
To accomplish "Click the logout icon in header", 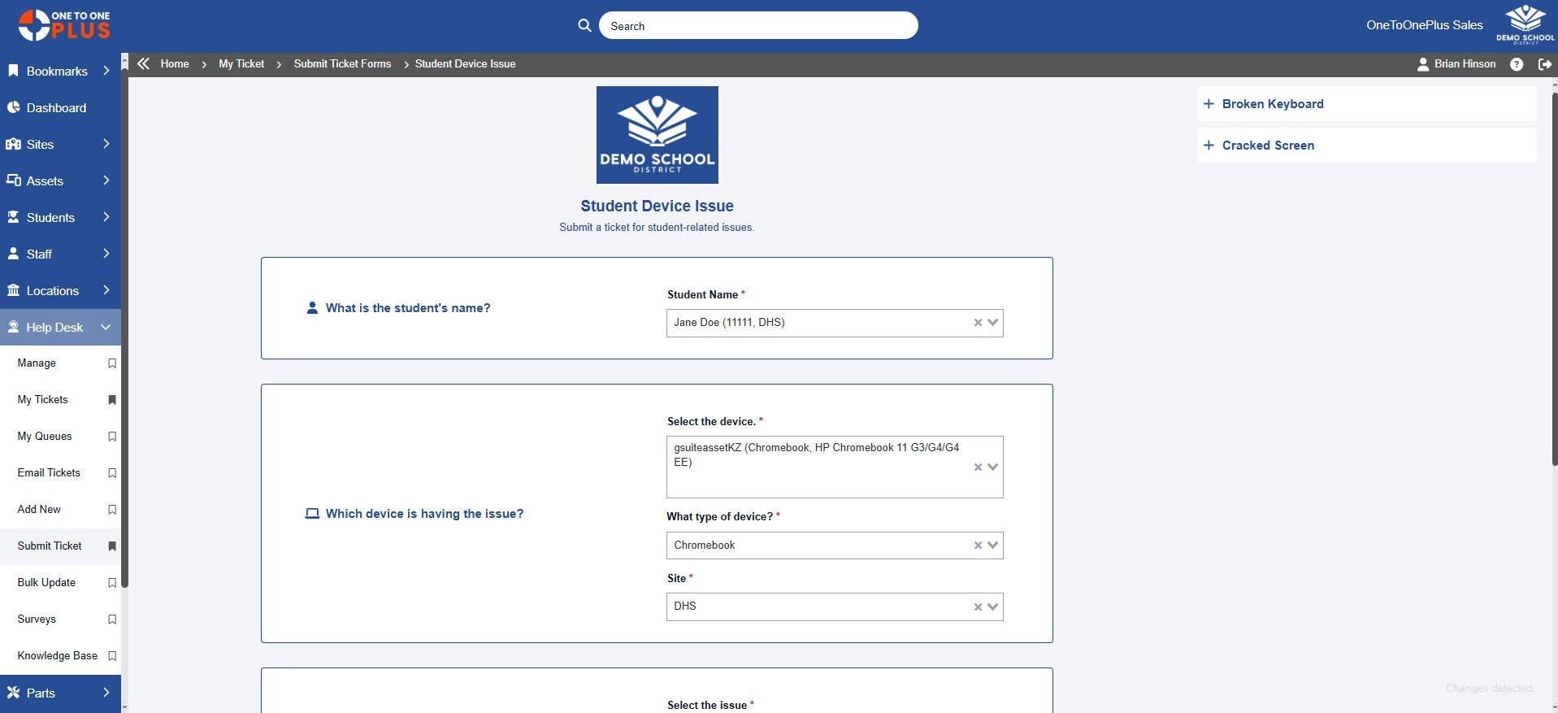I will tap(1544, 64).
